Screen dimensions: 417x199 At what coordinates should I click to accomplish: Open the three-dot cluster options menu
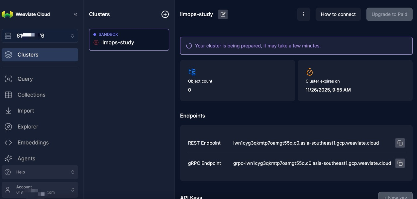304,14
